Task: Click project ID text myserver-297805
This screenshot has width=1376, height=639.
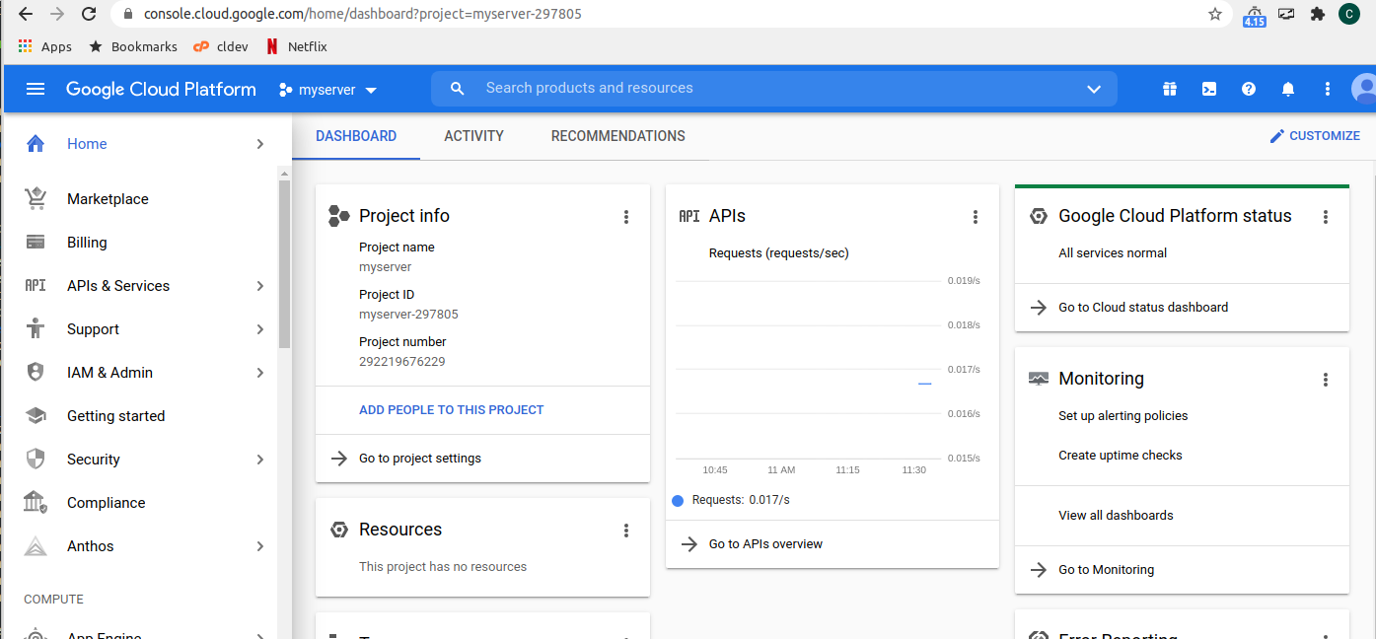Action: coord(408,315)
